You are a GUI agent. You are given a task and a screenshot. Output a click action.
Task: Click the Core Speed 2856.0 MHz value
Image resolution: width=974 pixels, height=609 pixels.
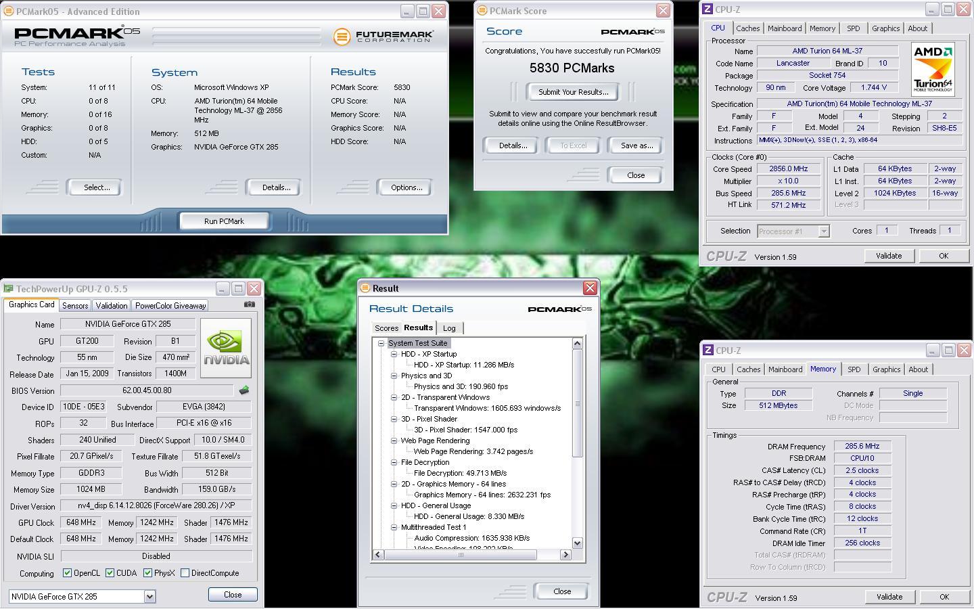coord(788,169)
